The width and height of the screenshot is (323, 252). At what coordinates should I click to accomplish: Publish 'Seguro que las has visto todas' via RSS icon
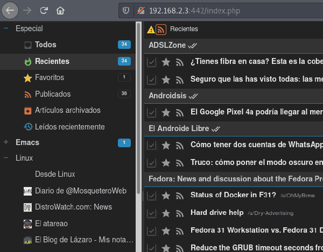pos(180,80)
